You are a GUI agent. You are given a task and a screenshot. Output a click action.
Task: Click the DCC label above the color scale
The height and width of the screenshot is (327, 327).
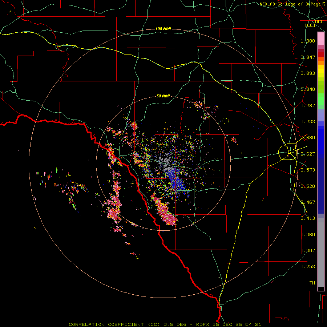[x=319, y=22]
